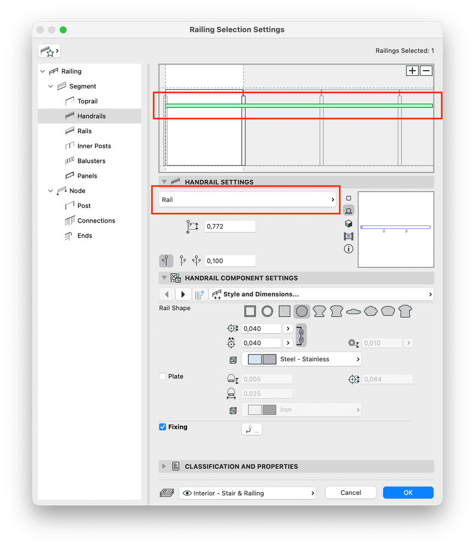This screenshot has height=548, width=475.
Task: Go to previous component settings page
Action: pyautogui.click(x=167, y=294)
